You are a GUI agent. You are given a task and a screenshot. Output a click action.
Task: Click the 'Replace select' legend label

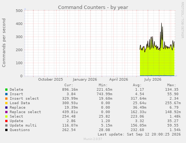click(x=25, y=112)
